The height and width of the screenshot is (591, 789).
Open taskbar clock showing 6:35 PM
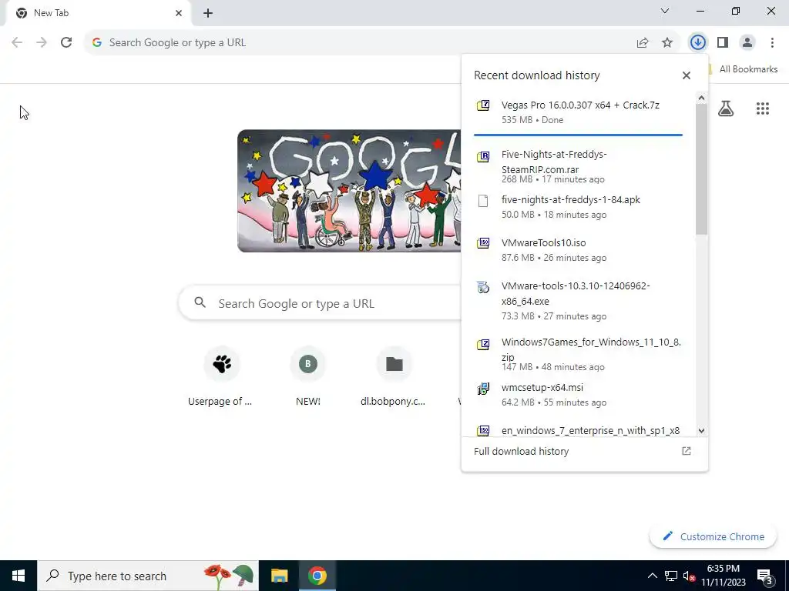(x=723, y=576)
